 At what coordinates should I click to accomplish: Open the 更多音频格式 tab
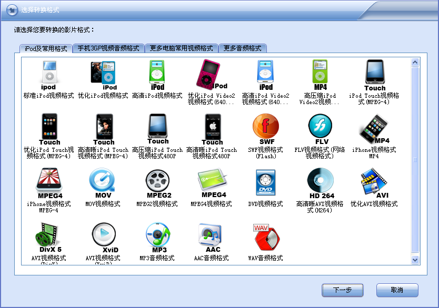(242, 48)
